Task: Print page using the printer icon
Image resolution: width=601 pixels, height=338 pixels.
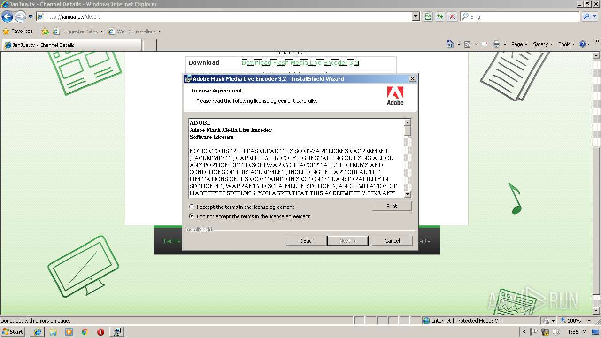Action: click(496, 44)
